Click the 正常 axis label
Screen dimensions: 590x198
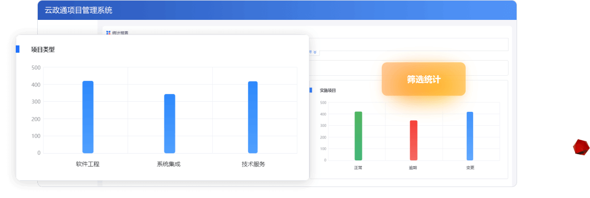[358, 168]
